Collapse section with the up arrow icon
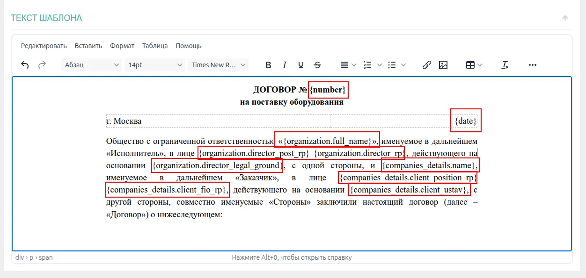 click(565, 18)
